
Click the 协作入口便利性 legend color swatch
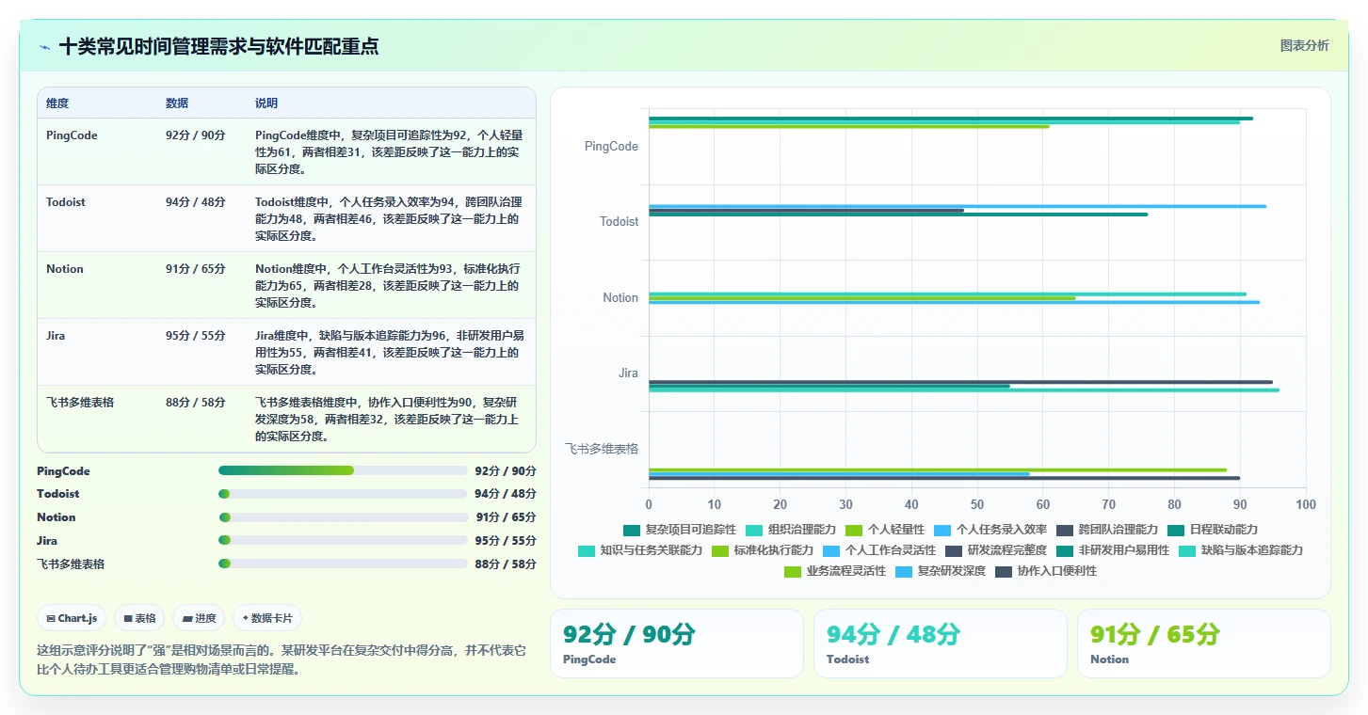(x=1003, y=571)
